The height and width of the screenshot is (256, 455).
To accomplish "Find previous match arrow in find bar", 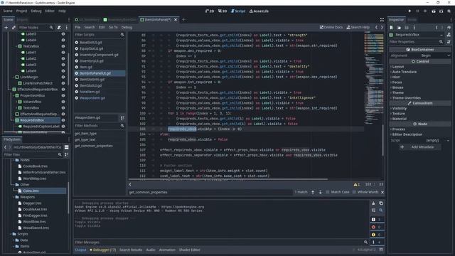I will (313, 192).
